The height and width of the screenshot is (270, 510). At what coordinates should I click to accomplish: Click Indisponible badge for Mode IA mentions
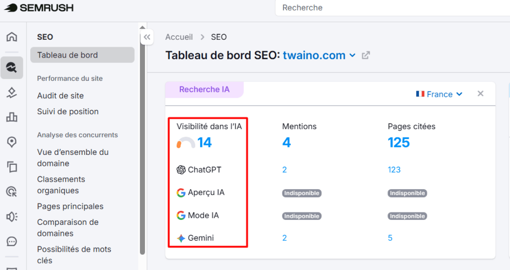point(302,216)
